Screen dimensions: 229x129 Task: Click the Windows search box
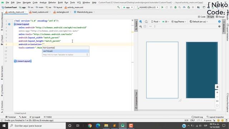click(x=37, y=126)
